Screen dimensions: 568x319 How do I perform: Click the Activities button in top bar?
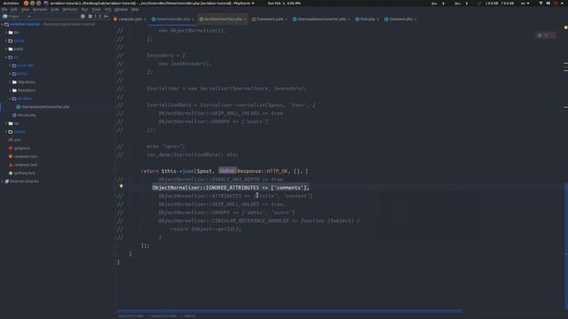point(11,4)
